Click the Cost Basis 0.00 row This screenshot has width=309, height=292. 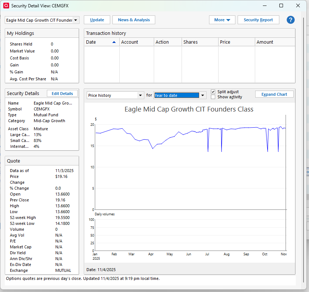pos(34,58)
